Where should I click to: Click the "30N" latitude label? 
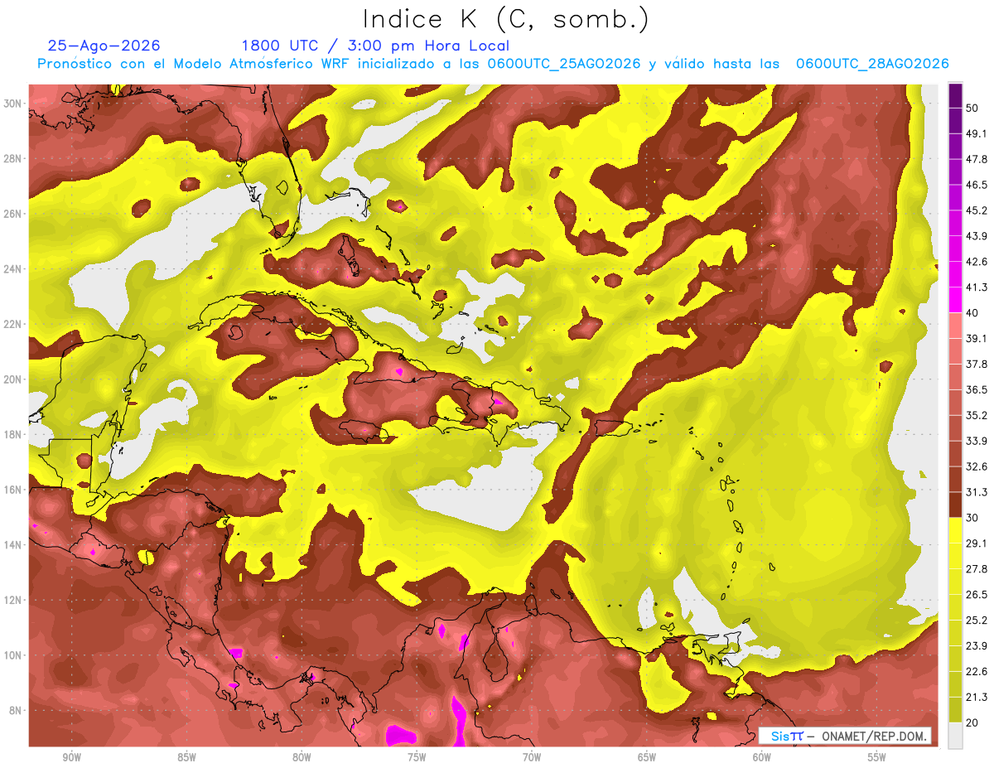(x=14, y=103)
